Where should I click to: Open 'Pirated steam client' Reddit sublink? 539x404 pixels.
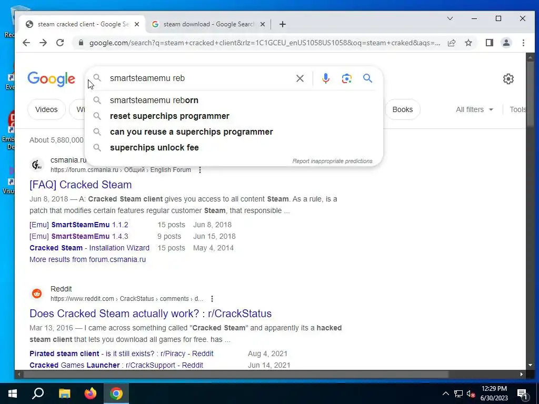pos(122,353)
